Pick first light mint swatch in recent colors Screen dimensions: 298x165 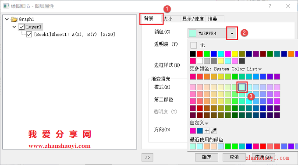coord(193,146)
